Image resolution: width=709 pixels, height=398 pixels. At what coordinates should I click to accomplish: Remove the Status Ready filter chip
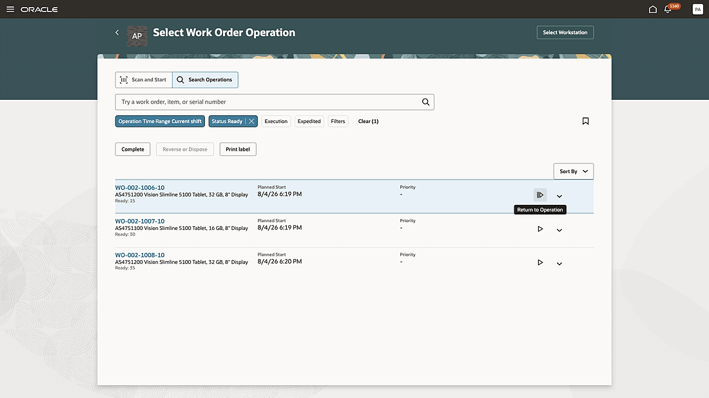251,121
